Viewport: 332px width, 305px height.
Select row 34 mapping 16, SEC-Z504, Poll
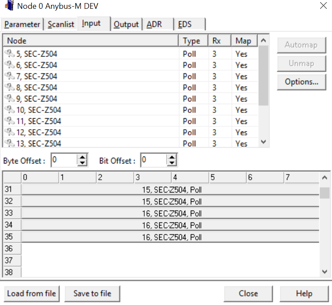(170, 225)
